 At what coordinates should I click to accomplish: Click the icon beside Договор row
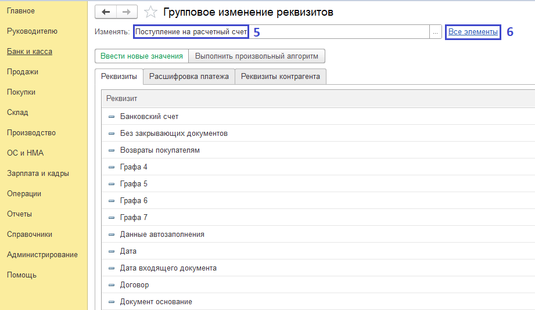pyautogui.click(x=112, y=285)
